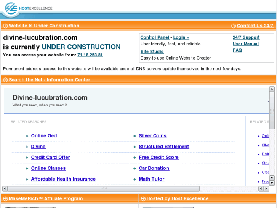
Task: Open the Structured Settlement related search
Action: pos(164,147)
